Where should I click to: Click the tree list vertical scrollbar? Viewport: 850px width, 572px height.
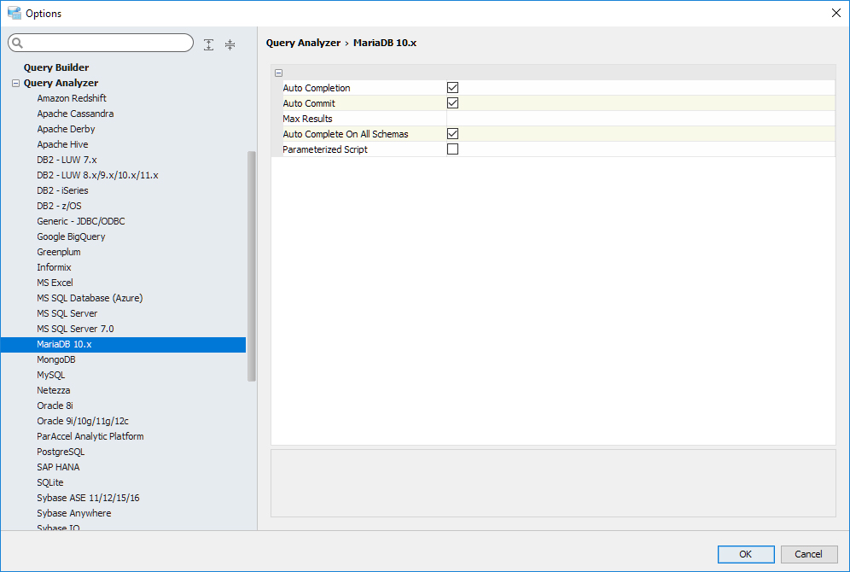coord(252,265)
